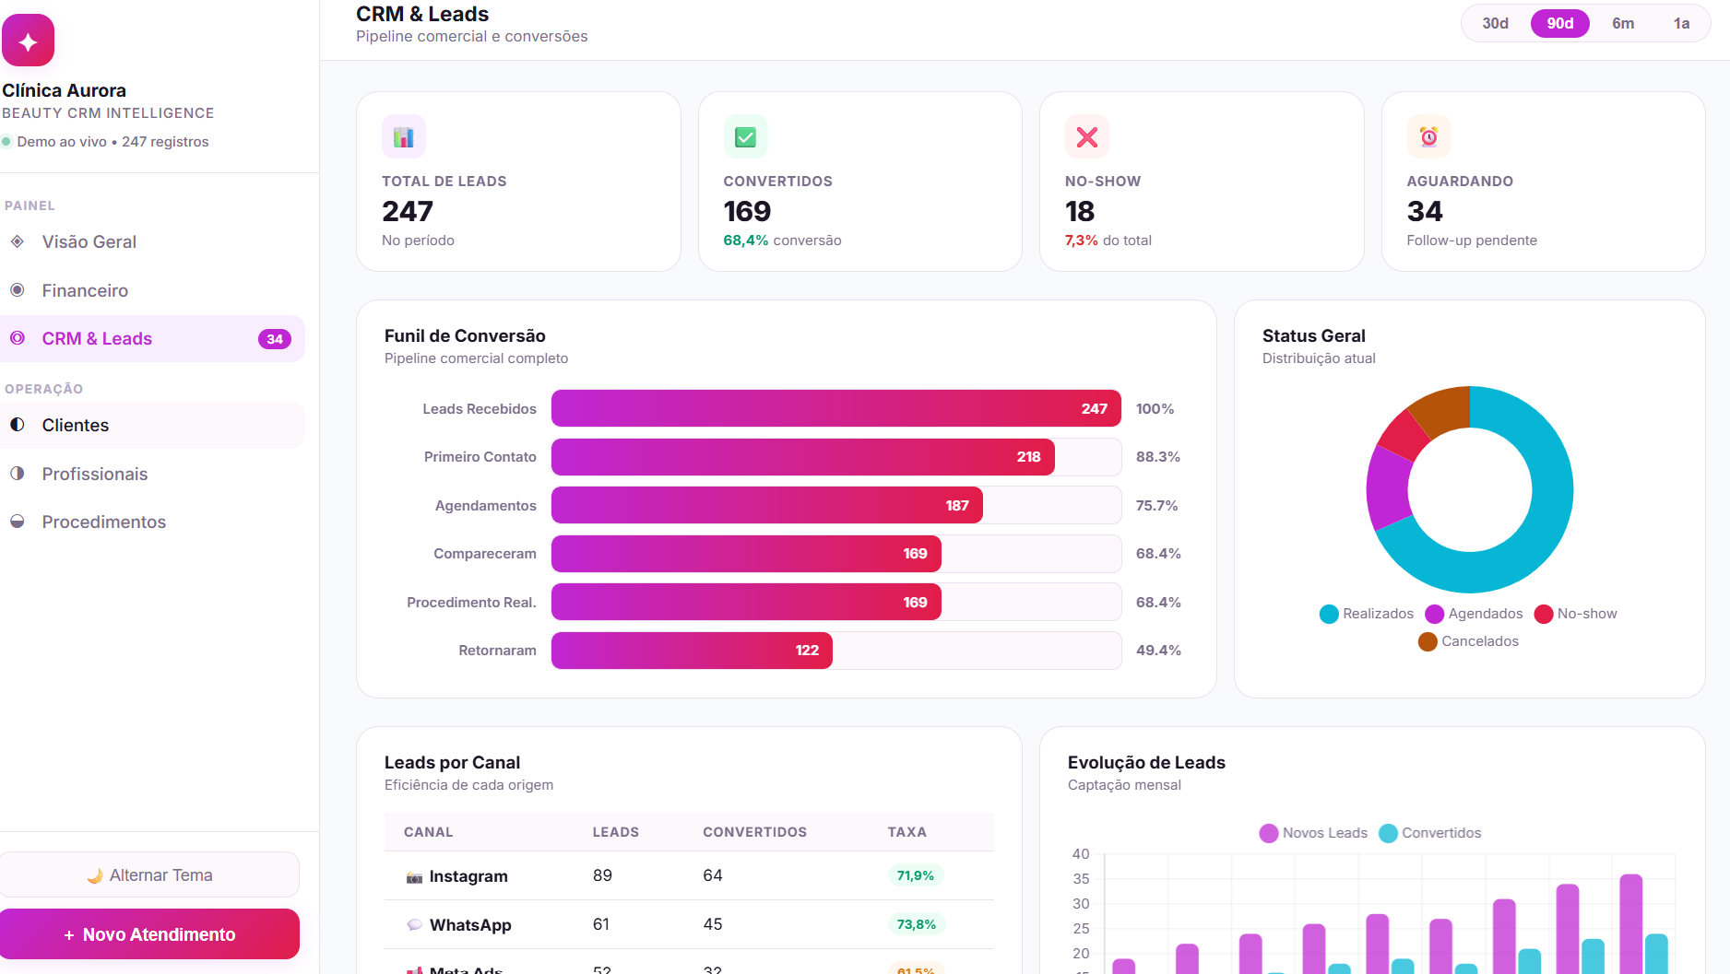The width and height of the screenshot is (1730, 974).
Task: Click the WhatsApp row name
Action: tap(470, 925)
